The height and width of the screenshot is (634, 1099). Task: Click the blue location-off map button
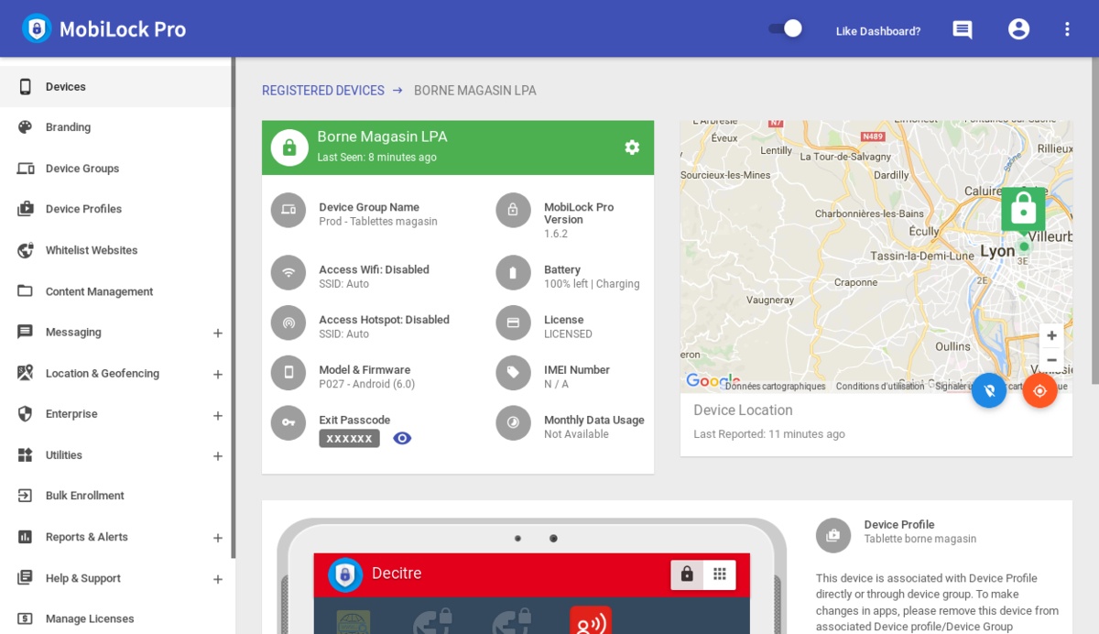pyautogui.click(x=988, y=390)
